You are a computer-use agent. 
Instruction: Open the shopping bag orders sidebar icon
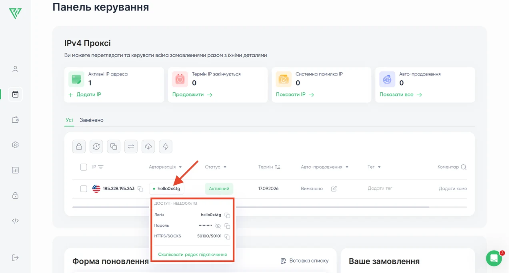point(15,94)
